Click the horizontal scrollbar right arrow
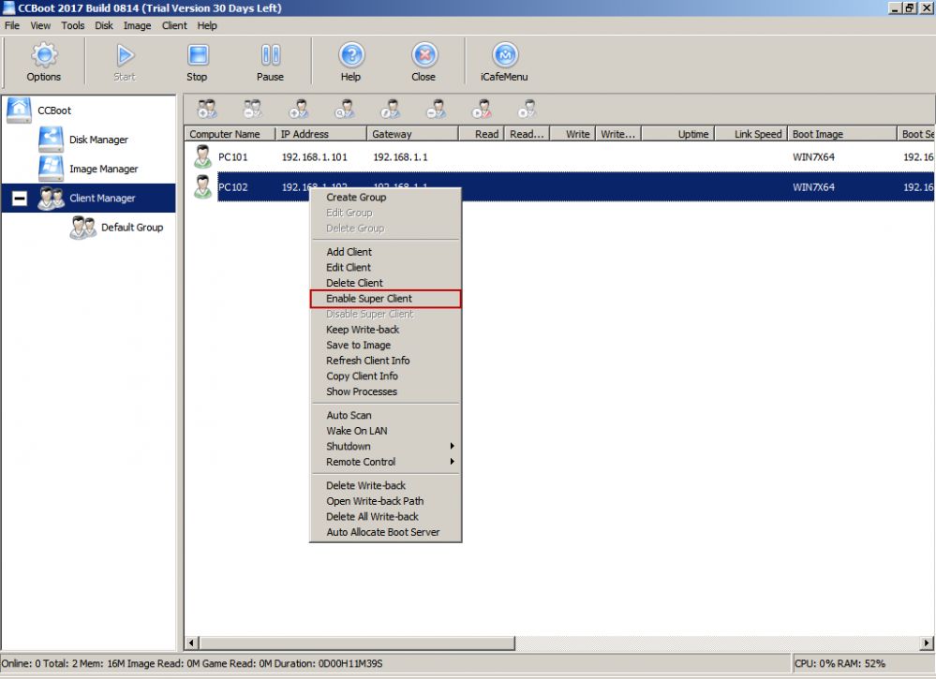Screen dimensions: 936x679 pos(927,642)
